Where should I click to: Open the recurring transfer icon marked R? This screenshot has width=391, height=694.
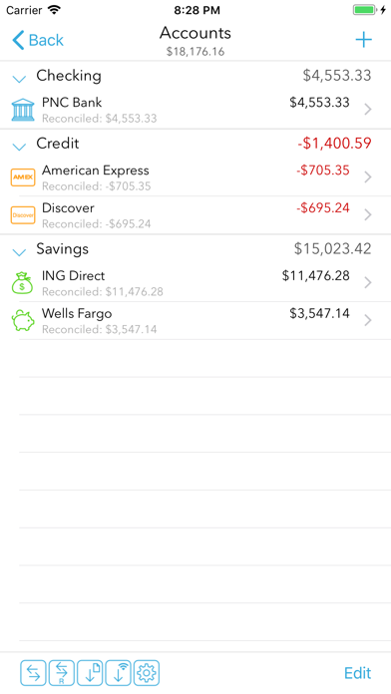click(62, 673)
